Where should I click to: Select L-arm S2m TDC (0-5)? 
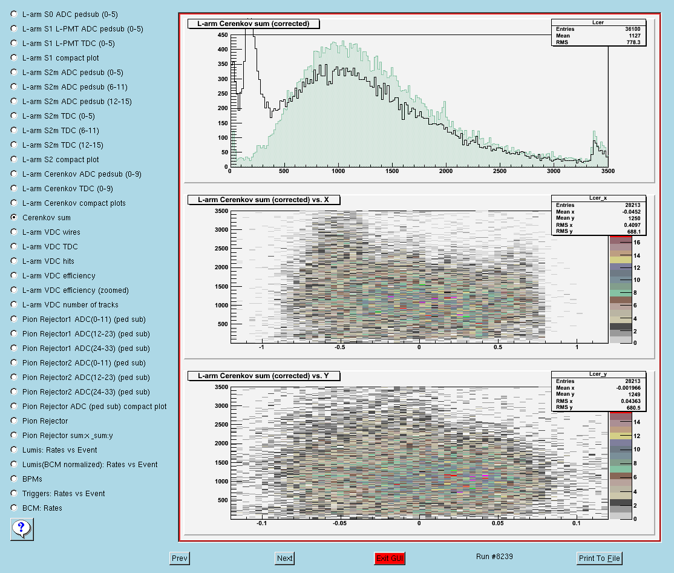pos(14,116)
